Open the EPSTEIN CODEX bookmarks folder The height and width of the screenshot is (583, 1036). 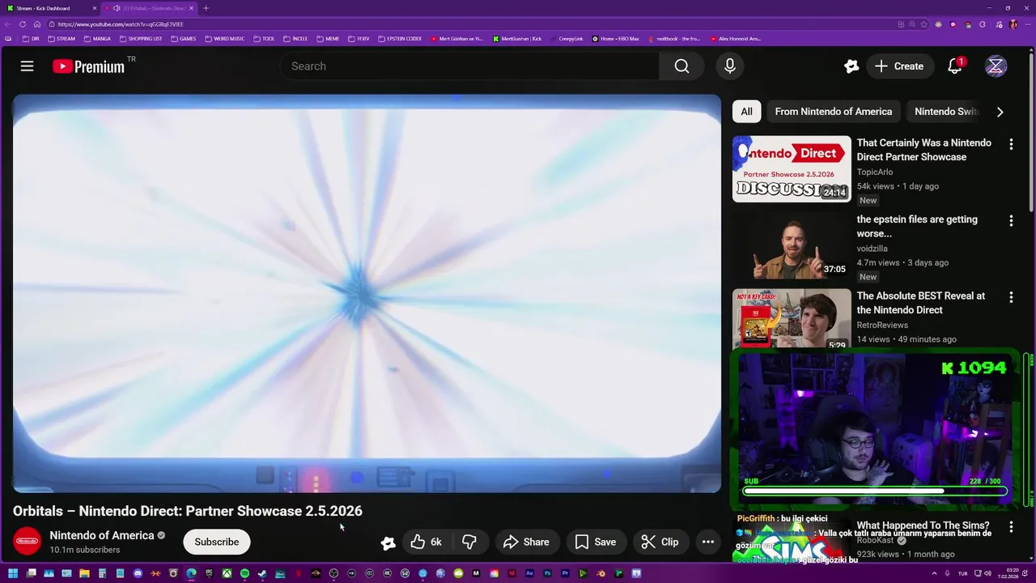point(401,39)
